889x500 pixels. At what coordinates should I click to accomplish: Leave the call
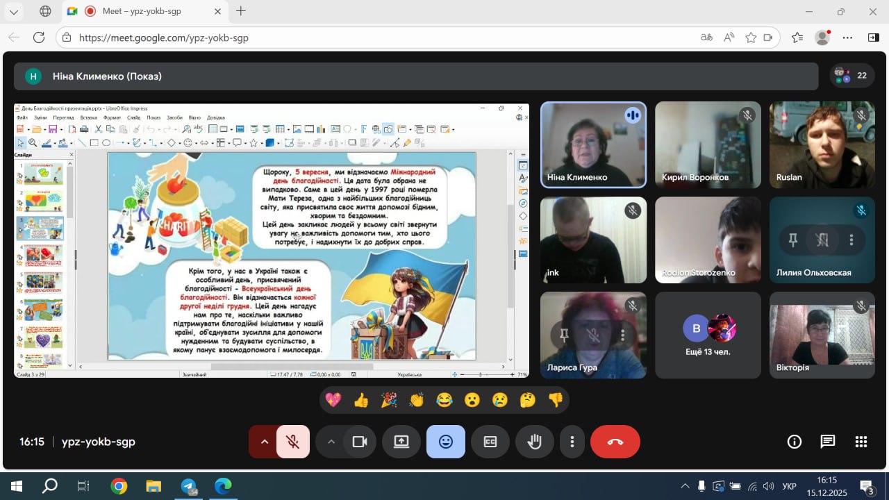click(x=615, y=442)
